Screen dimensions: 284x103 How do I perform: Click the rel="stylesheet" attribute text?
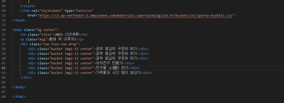[x=47, y=11]
